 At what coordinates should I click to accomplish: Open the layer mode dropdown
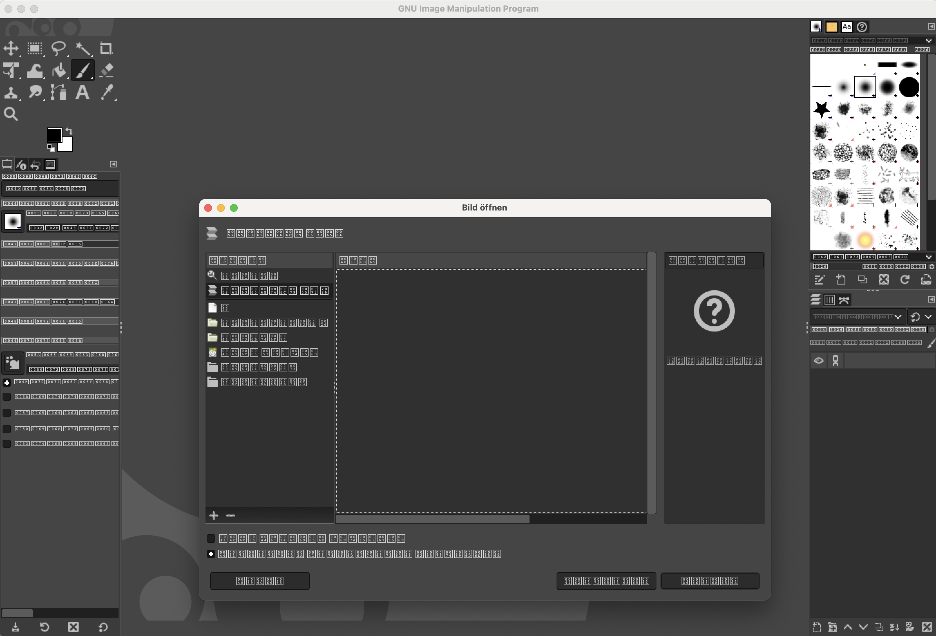click(857, 317)
